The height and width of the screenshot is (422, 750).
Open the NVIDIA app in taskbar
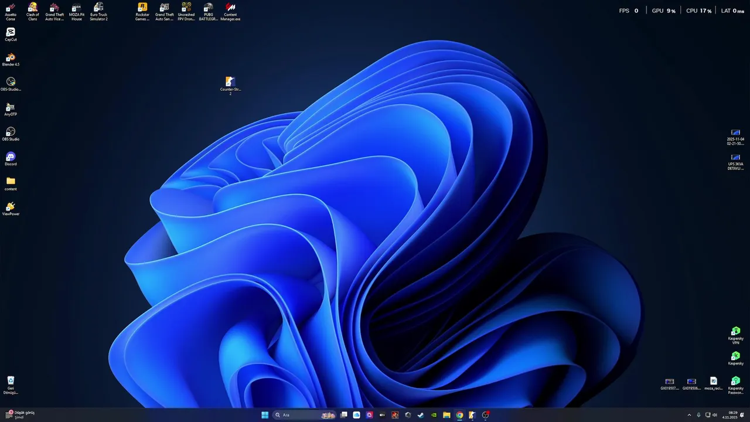434,415
